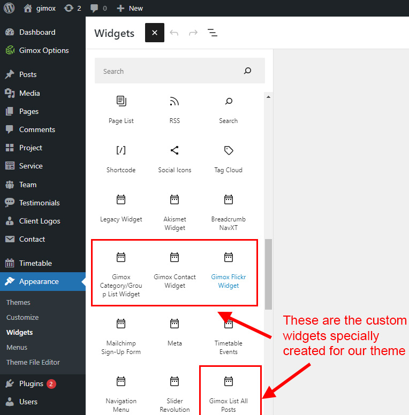This screenshot has height=415, width=409.
Task: Click the inserter panel scrollbar thumb
Action: pyautogui.click(x=269, y=273)
